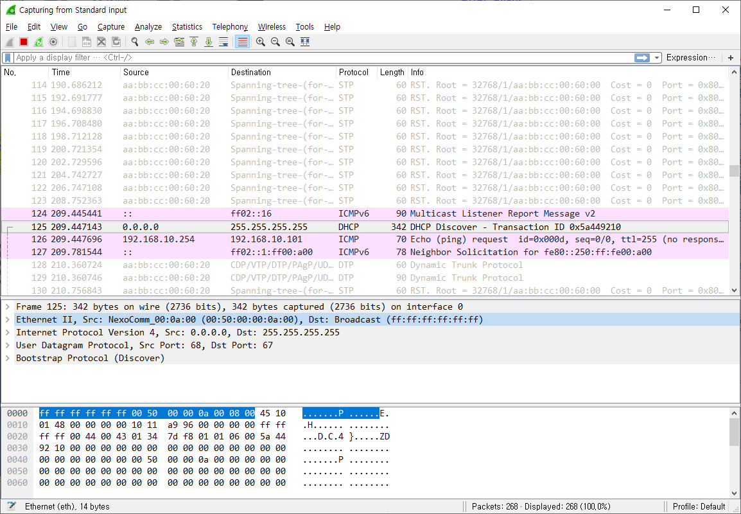Select packet 127 Neighbor Solicitation
Viewport: 741px width, 514px height.
click(365, 252)
